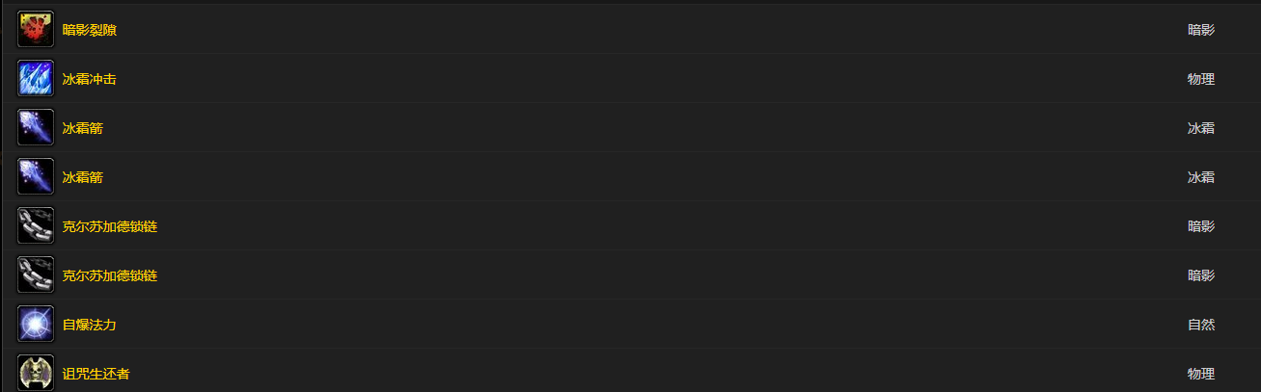Select the icon of the lower 冰霜箭 row
The width and height of the screenshot is (1261, 392).
pyautogui.click(x=36, y=177)
